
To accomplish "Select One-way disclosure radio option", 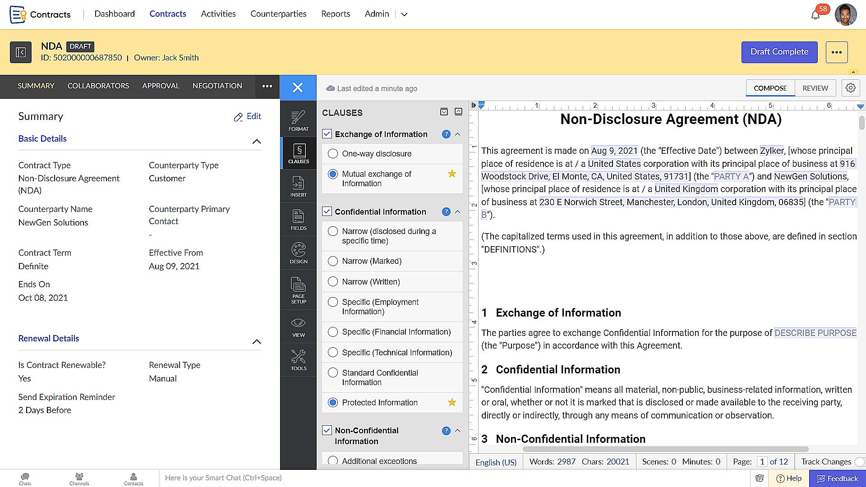I will coord(333,154).
